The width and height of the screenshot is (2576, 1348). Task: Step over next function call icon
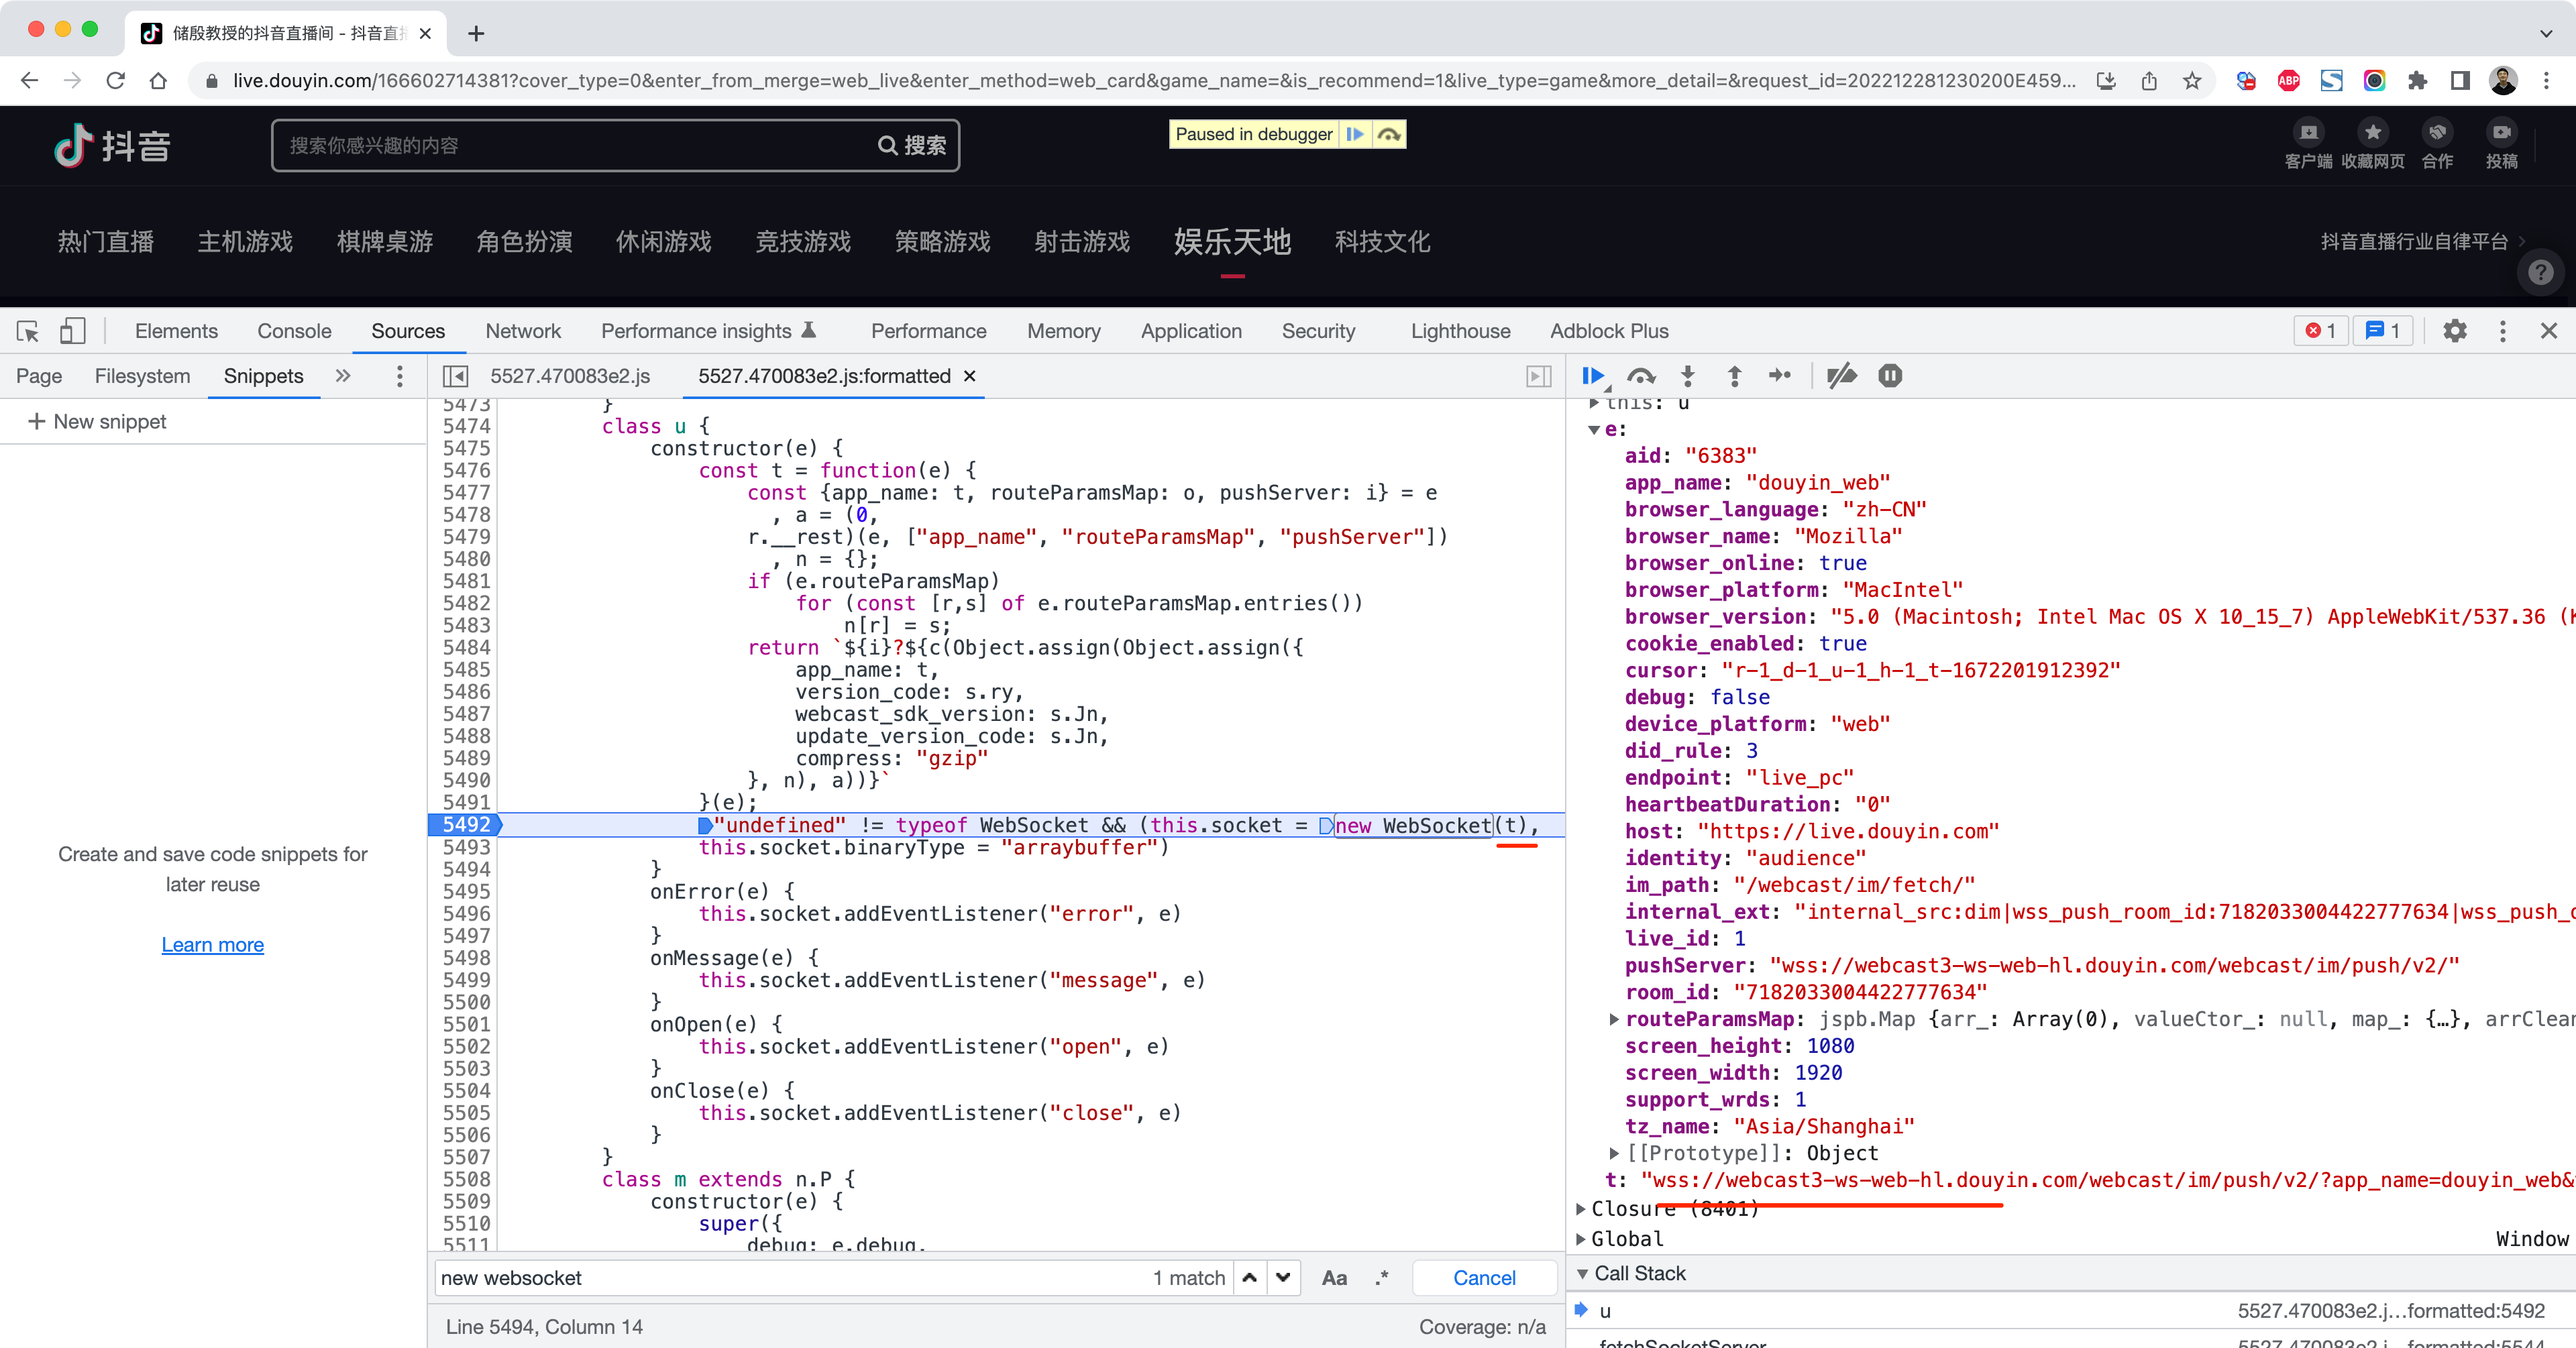(1641, 376)
